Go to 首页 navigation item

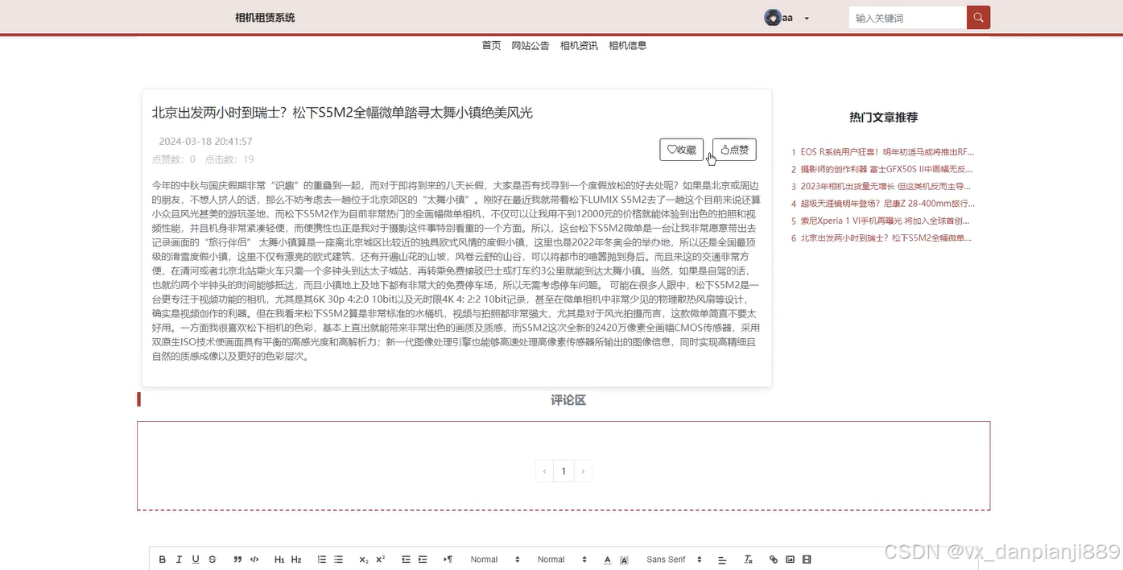click(x=491, y=46)
